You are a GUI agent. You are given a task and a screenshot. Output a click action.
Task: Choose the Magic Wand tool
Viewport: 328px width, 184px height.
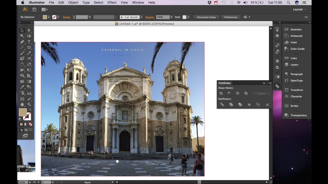pyautogui.click(x=22, y=36)
